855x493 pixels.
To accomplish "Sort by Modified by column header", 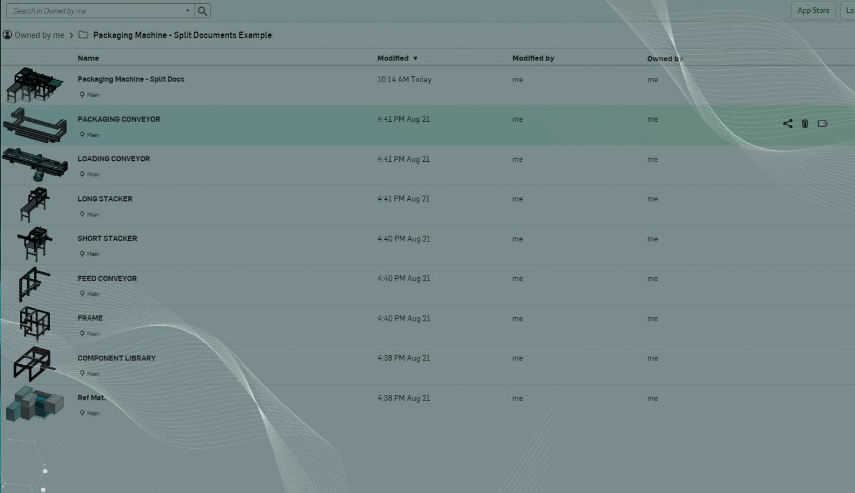I will [533, 58].
